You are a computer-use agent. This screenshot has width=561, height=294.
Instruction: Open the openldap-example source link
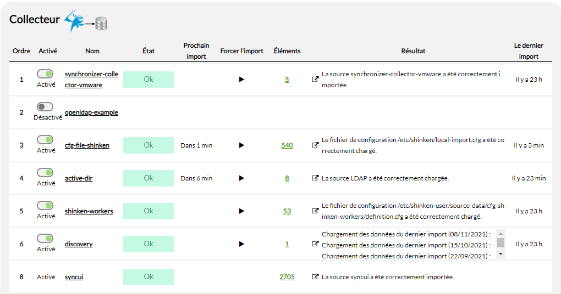pyautogui.click(x=91, y=112)
